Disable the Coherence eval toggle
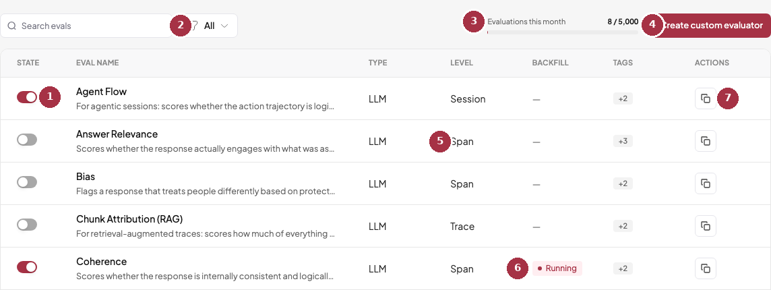The image size is (771, 290). click(x=27, y=267)
